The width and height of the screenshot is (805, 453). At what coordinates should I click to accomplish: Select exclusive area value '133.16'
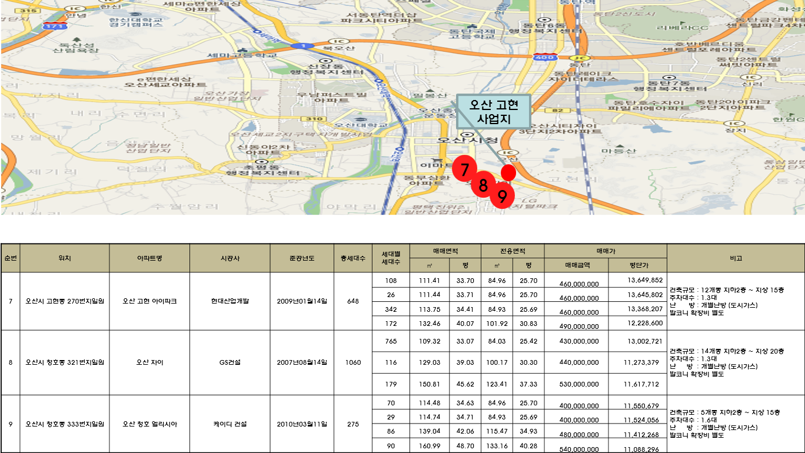[x=497, y=446]
